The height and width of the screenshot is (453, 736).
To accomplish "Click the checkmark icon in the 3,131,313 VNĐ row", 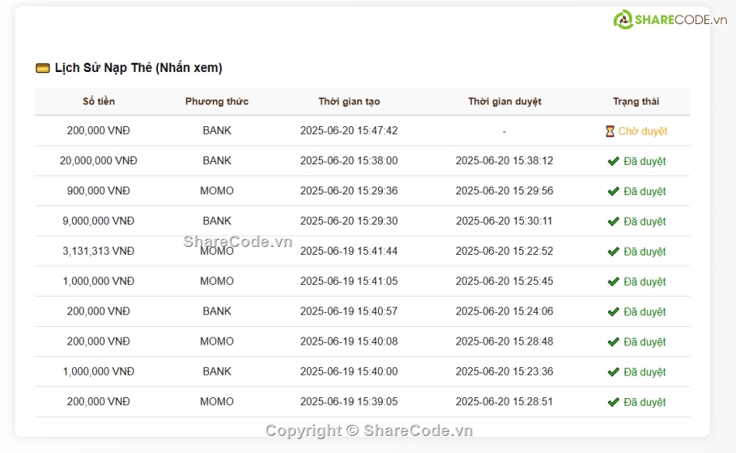I will 613,252.
